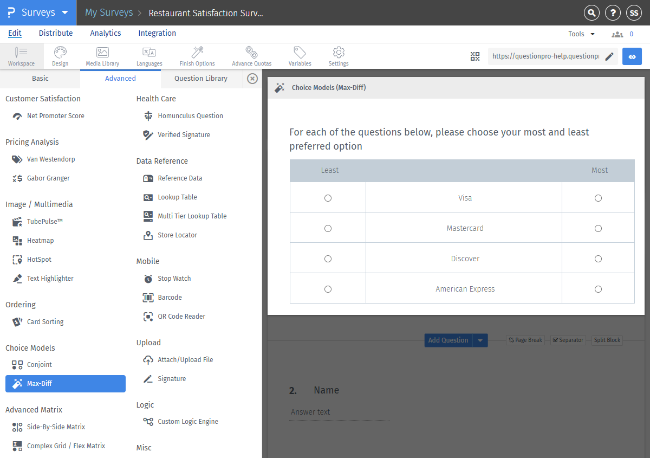Image resolution: width=650 pixels, height=458 pixels.
Task: Edit survey URL with pencil icon
Action: [x=609, y=56]
